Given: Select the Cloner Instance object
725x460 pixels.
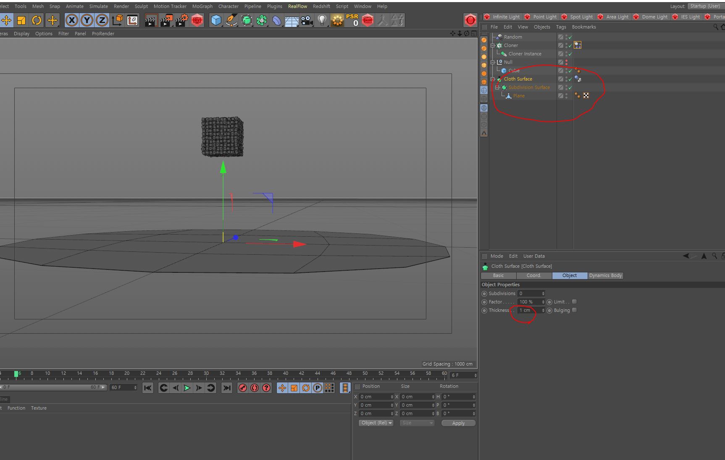Looking at the screenshot, I should click(525, 54).
